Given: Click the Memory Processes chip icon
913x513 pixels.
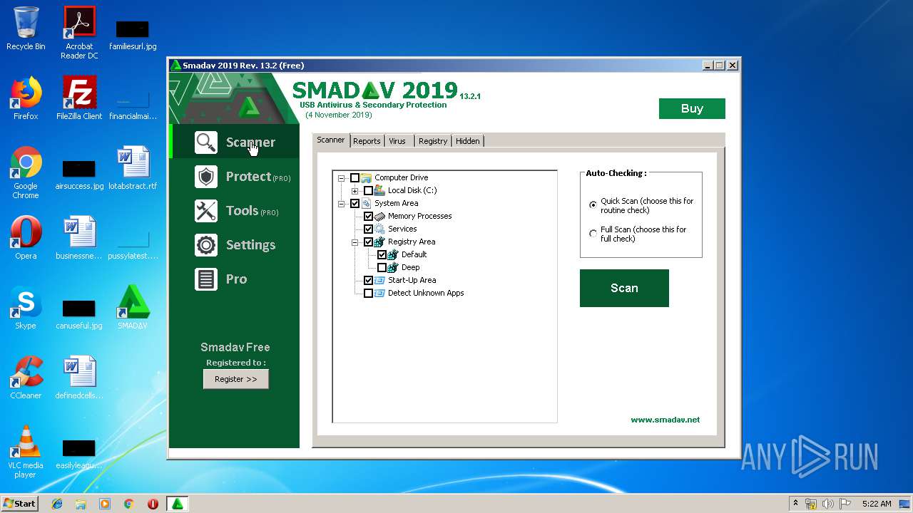Looking at the screenshot, I should tap(379, 216).
